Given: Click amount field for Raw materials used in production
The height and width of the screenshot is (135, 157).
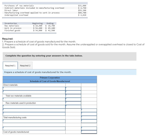Looking at the screenshot, I should (x=73, y=103).
